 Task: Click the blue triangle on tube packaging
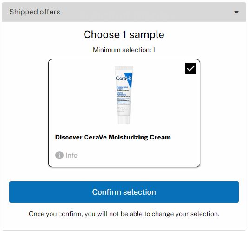pyautogui.click(x=130, y=79)
